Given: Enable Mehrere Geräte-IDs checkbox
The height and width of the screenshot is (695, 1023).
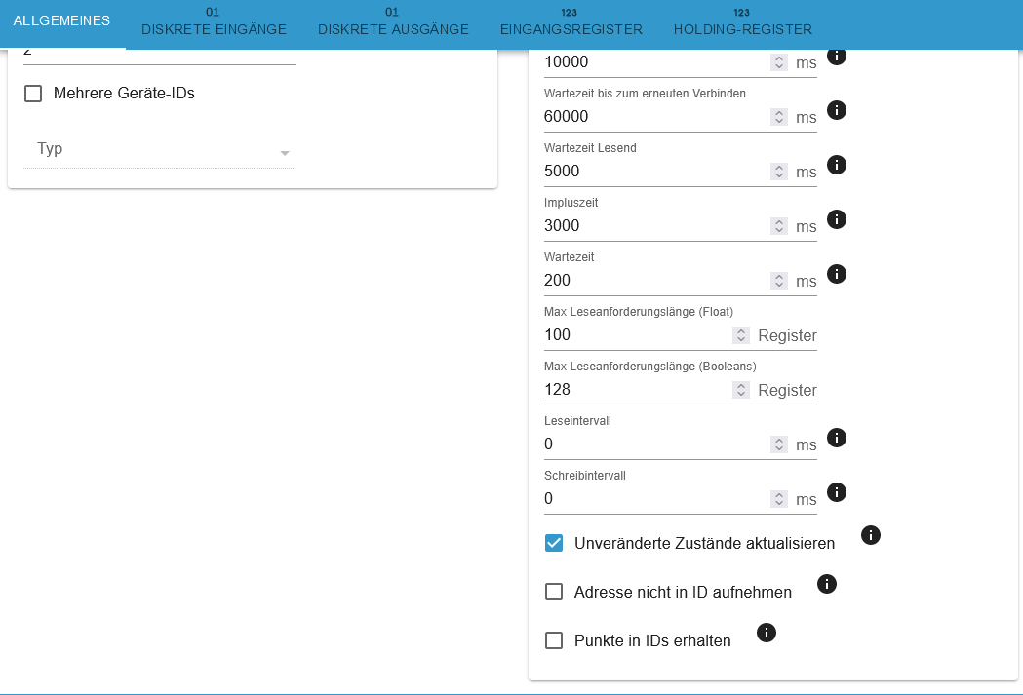Looking at the screenshot, I should tap(33, 94).
